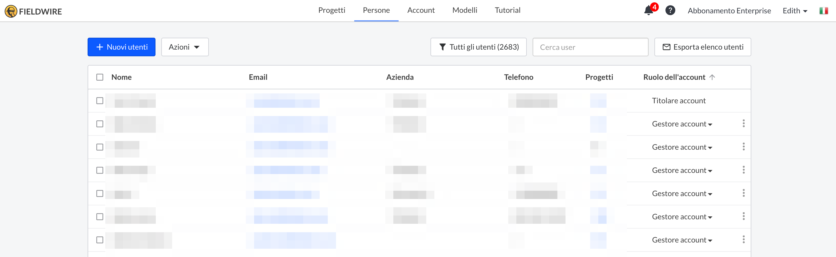
Task: Select the Persone tab
Action: [x=376, y=10]
